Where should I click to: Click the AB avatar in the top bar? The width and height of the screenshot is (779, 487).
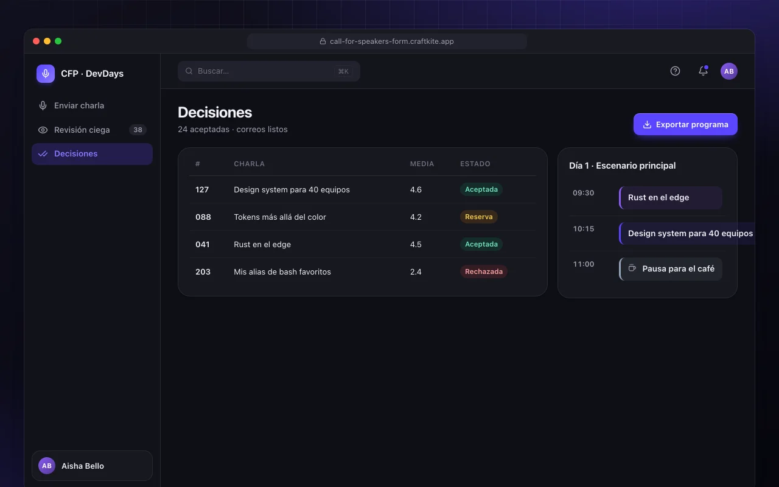pyautogui.click(x=729, y=71)
